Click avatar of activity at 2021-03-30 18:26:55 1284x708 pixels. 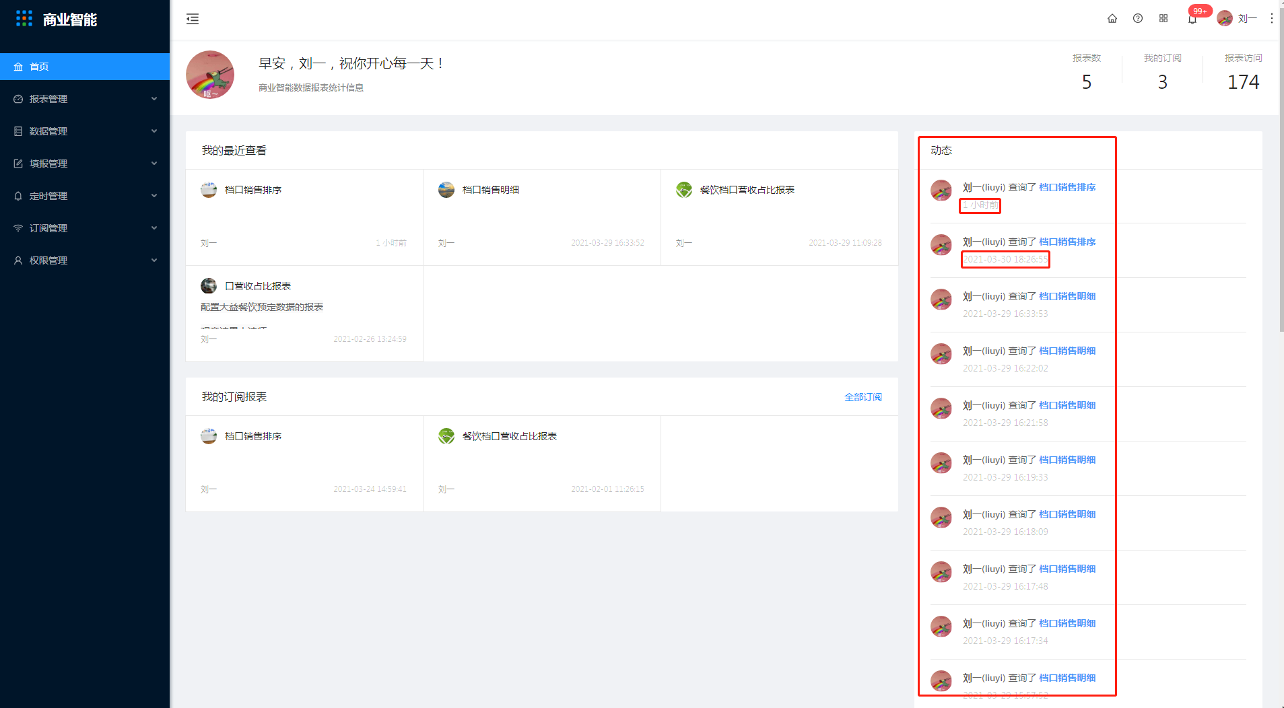941,245
